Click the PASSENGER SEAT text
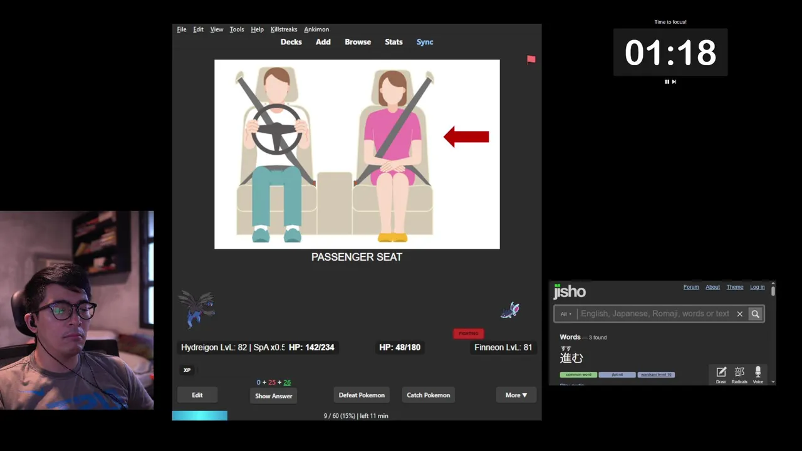The height and width of the screenshot is (451, 802). coord(357,257)
